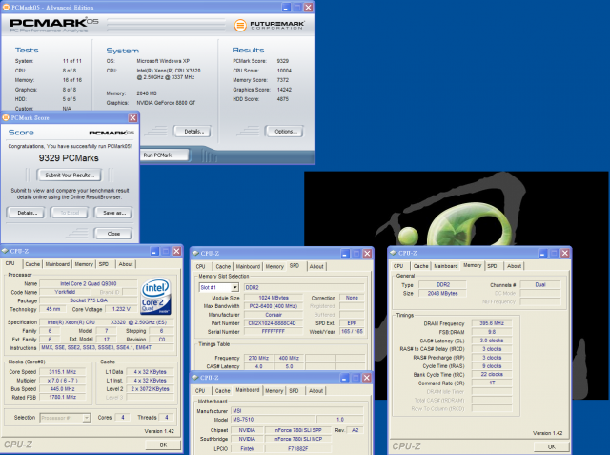
Task: Click the 9329 PCMarks score text
Action: (69, 158)
